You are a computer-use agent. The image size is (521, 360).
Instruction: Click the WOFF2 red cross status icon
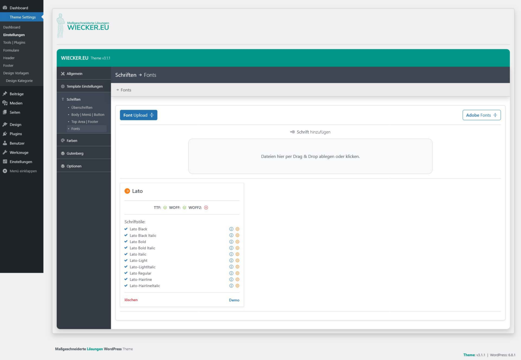206,207
